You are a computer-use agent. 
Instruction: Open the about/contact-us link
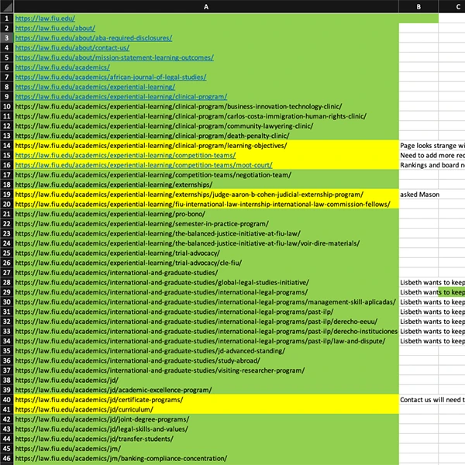[72, 48]
